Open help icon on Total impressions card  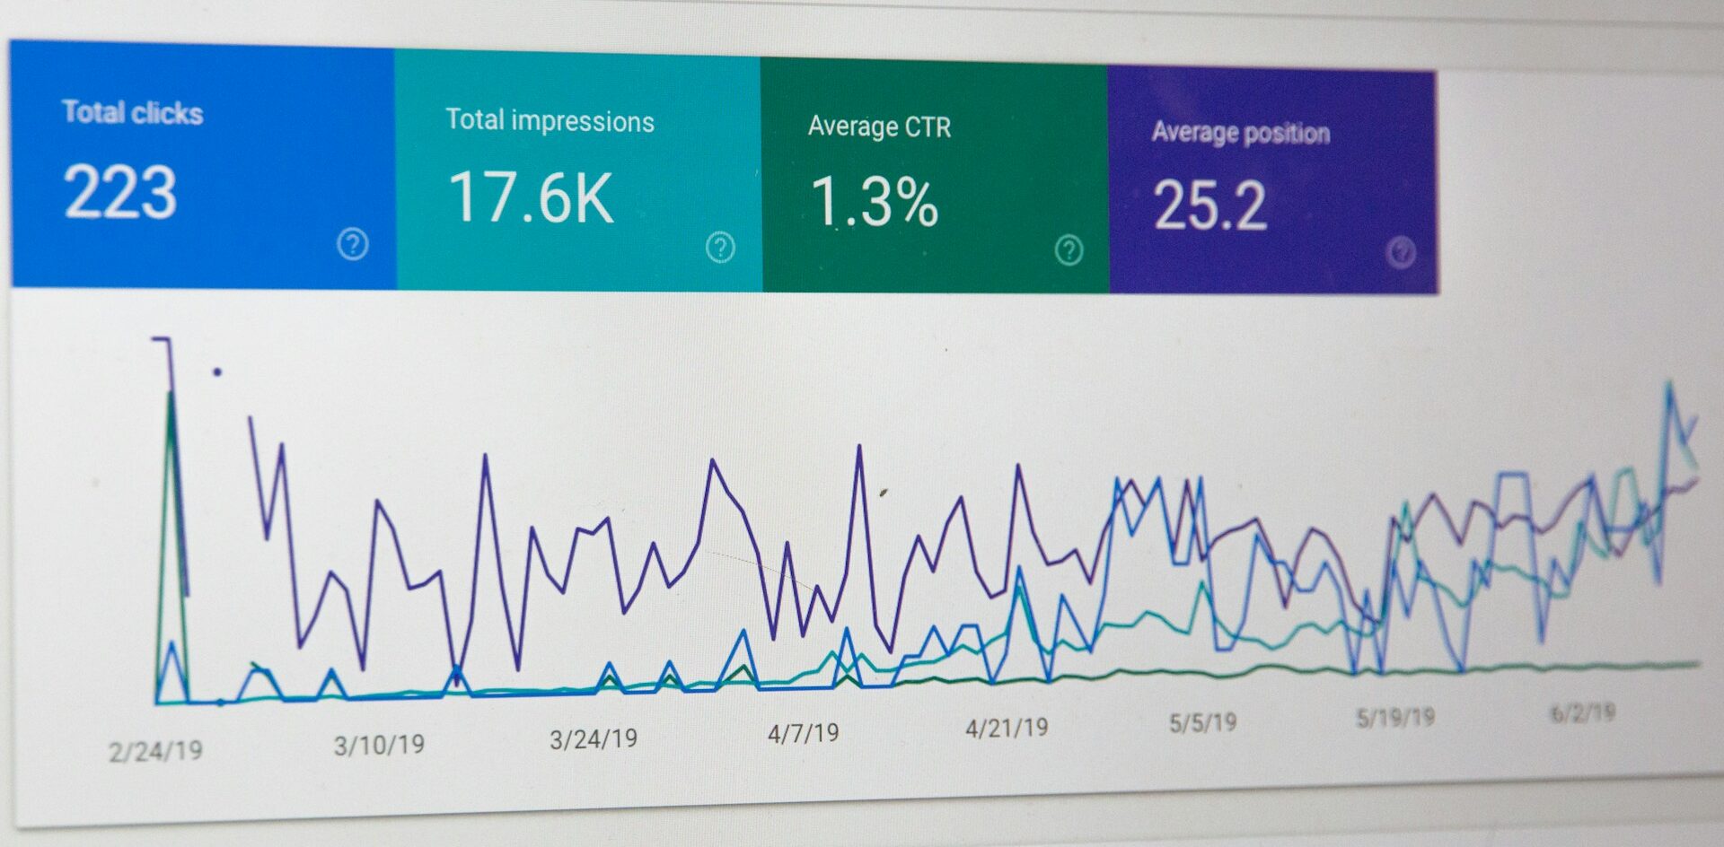(720, 248)
